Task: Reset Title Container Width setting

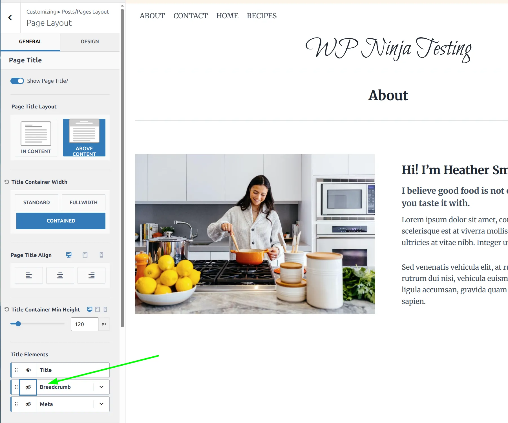Action: coord(7,182)
